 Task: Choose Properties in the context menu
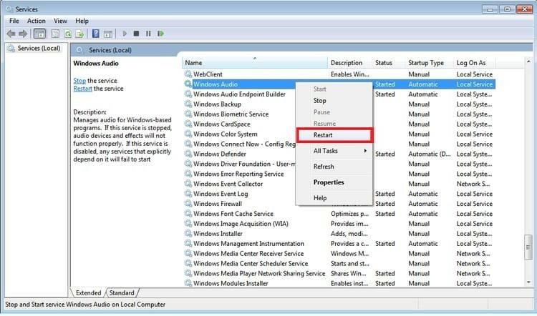click(334, 182)
